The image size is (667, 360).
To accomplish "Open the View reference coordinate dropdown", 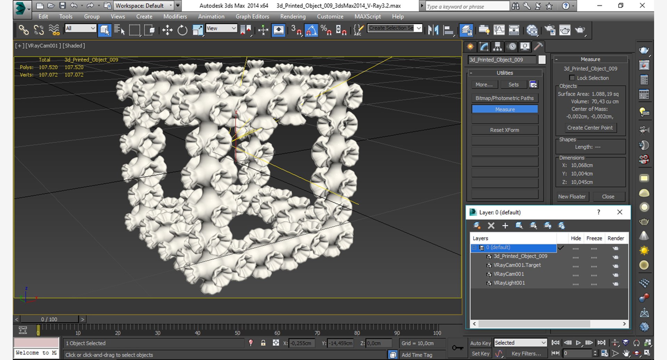I will coord(221,28).
